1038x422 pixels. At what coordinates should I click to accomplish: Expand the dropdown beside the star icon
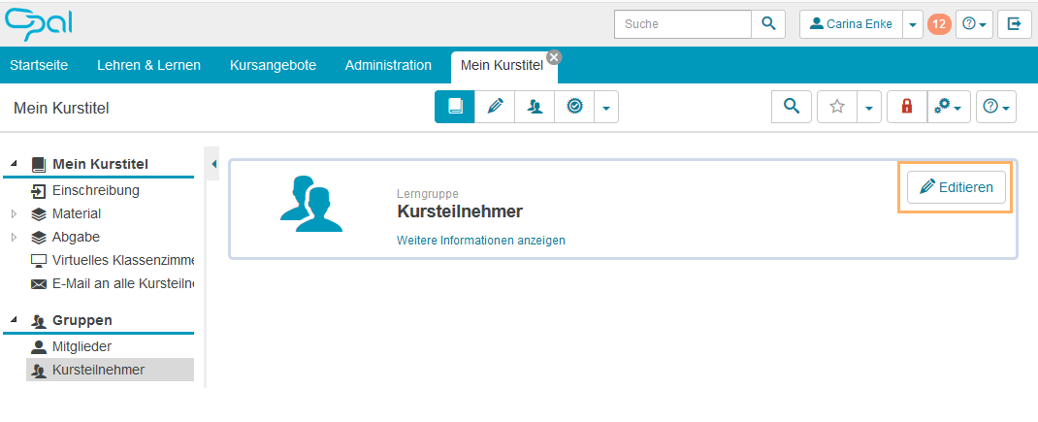tap(869, 107)
